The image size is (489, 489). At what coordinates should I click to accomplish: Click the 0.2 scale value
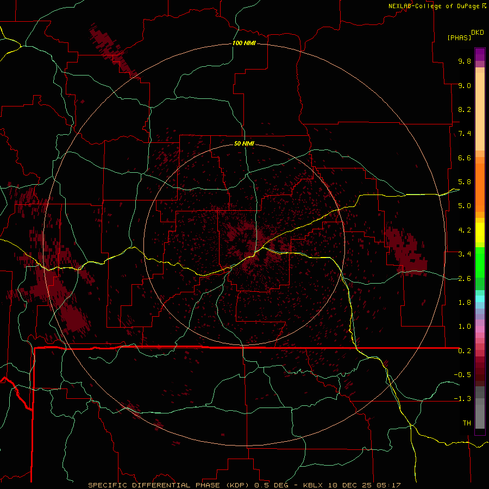(465, 351)
